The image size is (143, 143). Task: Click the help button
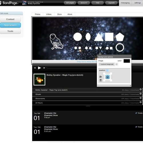[98, 3]
